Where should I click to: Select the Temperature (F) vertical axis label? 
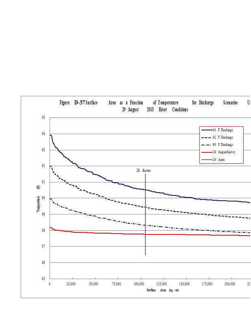pyautogui.click(x=39, y=198)
